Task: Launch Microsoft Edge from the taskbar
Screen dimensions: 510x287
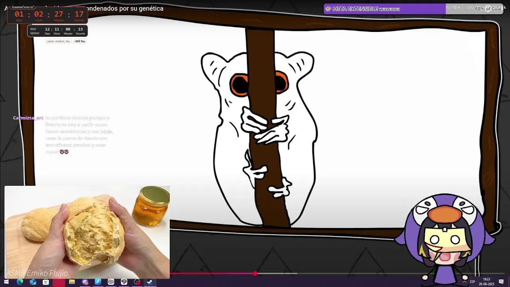Action: pyautogui.click(x=20, y=282)
